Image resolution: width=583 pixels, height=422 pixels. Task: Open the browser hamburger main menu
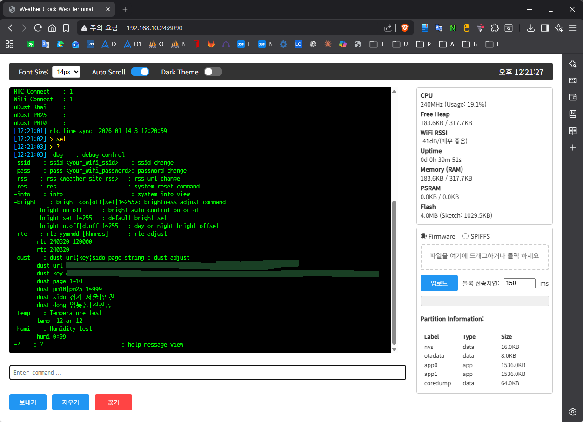573,28
